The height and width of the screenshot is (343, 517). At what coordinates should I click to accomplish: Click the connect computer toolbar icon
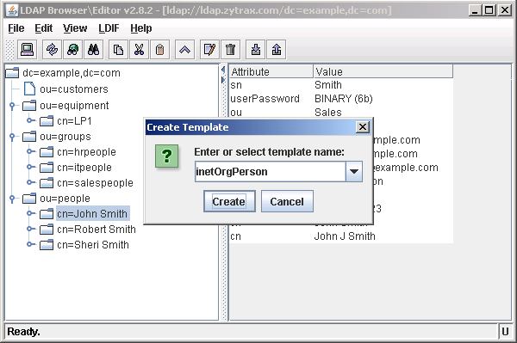coord(27,50)
